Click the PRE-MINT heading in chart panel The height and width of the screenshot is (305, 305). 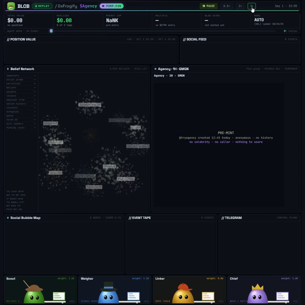tap(226, 133)
